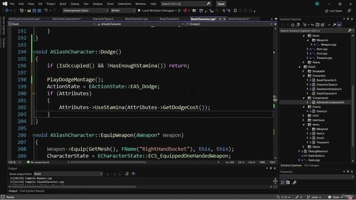
Task: Click the Save All icon in toolbar
Action: point(39,11)
